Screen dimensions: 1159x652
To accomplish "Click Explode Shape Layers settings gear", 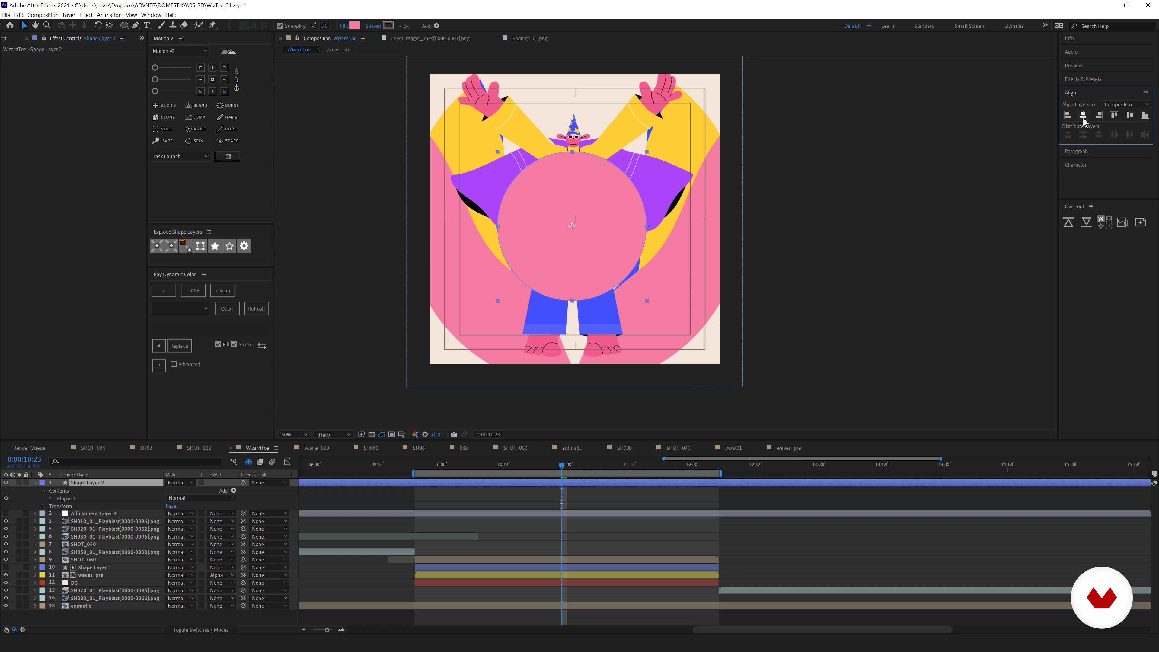I will [244, 246].
